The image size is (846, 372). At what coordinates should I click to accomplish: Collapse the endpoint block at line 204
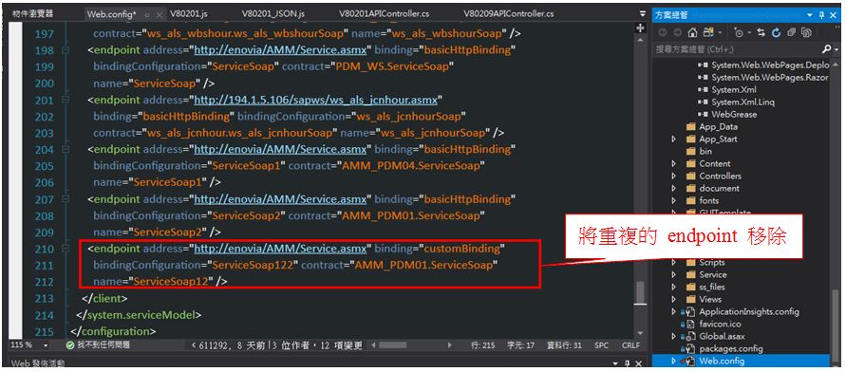click(66, 149)
